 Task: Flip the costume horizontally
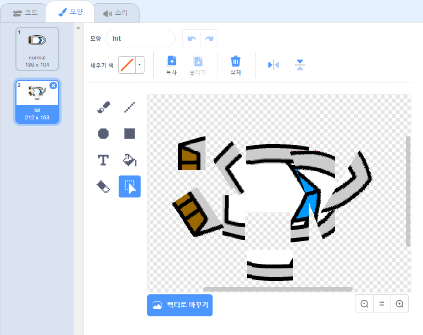pyautogui.click(x=274, y=65)
